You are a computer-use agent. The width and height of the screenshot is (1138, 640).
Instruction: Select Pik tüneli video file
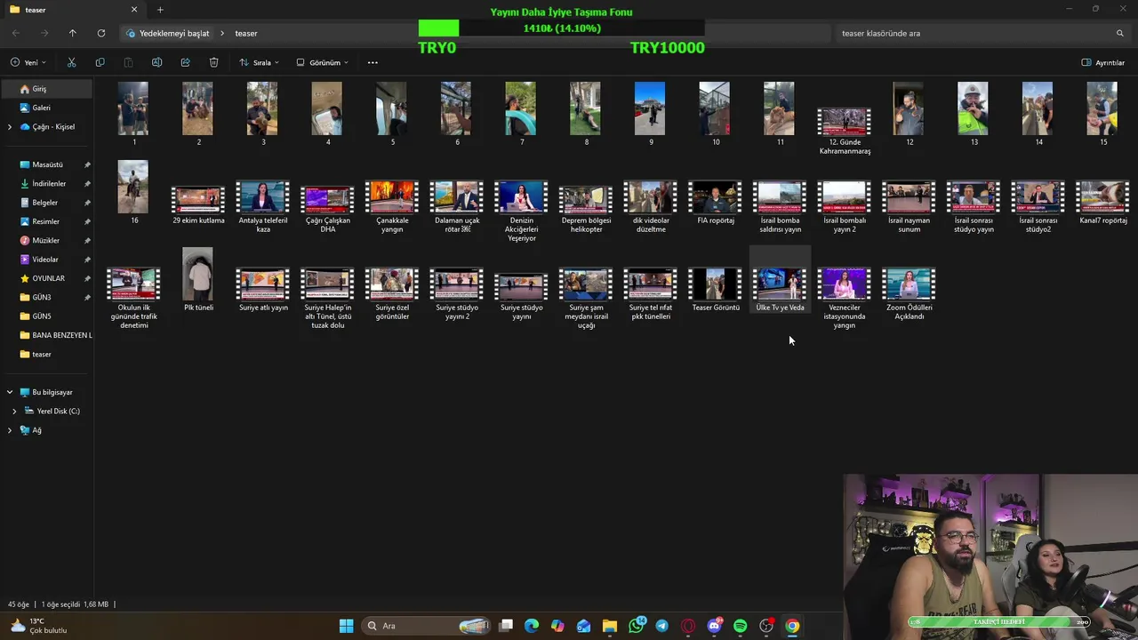click(198, 280)
